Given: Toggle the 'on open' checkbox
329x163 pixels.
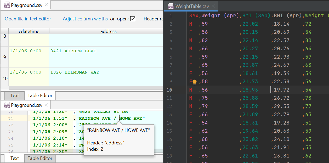Looking at the screenshot, I should click(133, 19).
